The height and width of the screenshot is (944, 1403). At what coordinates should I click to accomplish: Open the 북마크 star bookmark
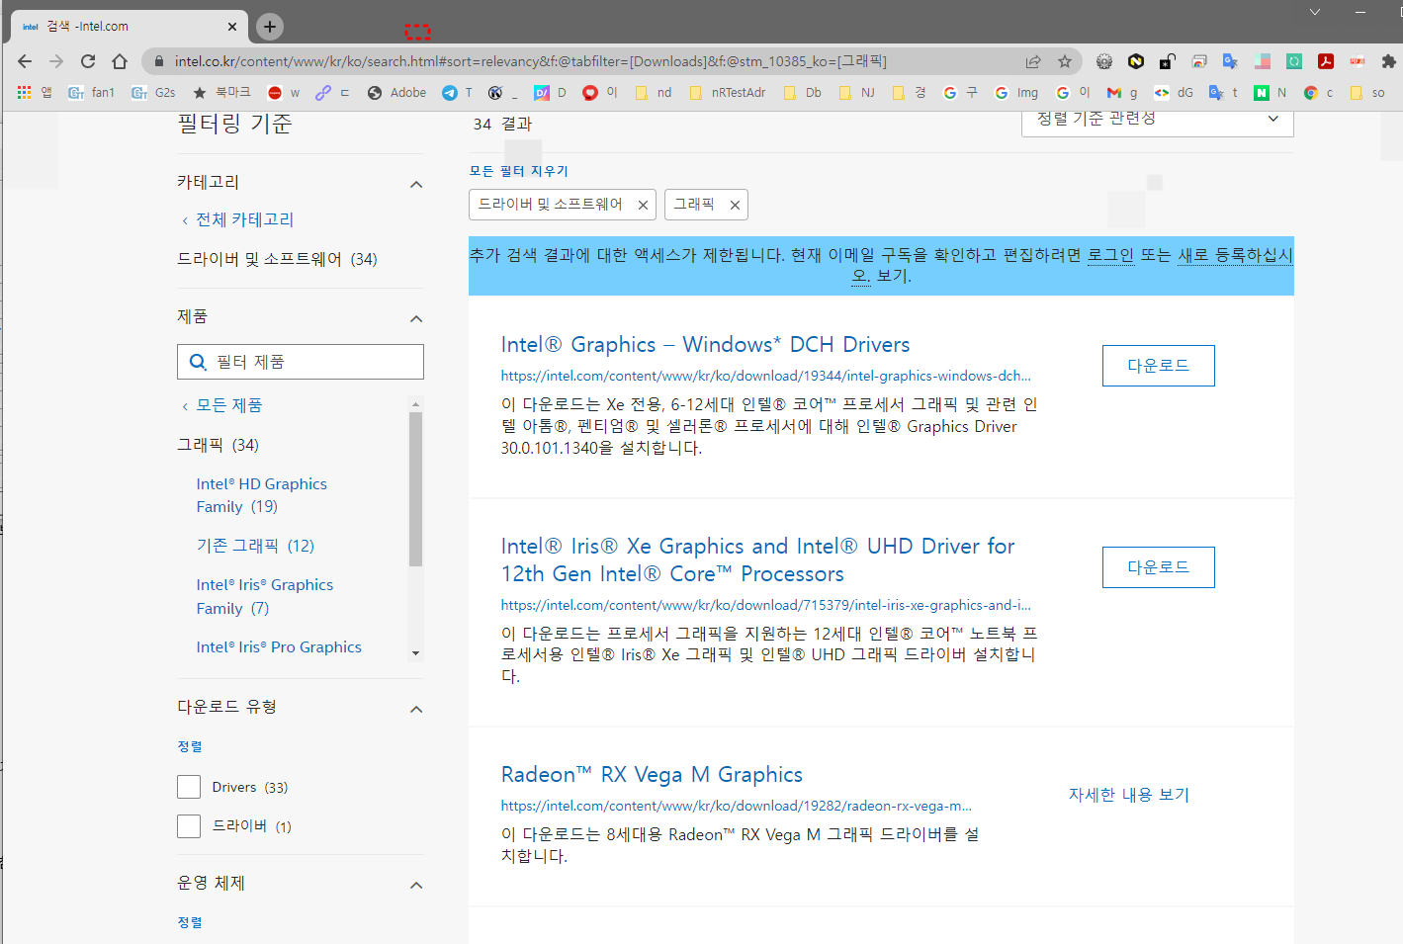pos(221,92)
